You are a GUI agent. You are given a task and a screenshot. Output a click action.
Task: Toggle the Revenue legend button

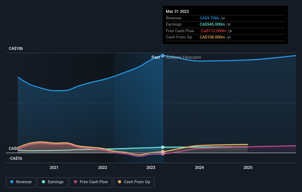coord(21,182)
